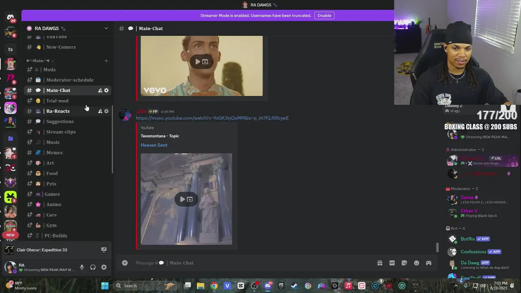Open Ra-Reacts channel settings gear
This screenshot has width=521, height=293.
(106, 111)
